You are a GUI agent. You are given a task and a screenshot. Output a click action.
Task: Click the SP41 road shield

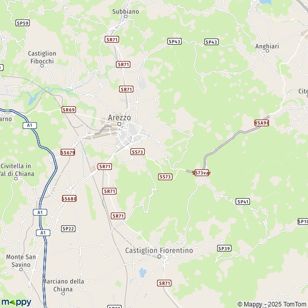point(243,202)
